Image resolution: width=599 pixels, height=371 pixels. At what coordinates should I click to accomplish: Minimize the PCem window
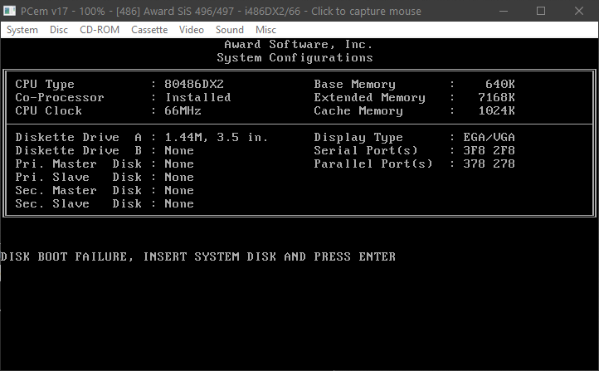[x=503, y=11]
